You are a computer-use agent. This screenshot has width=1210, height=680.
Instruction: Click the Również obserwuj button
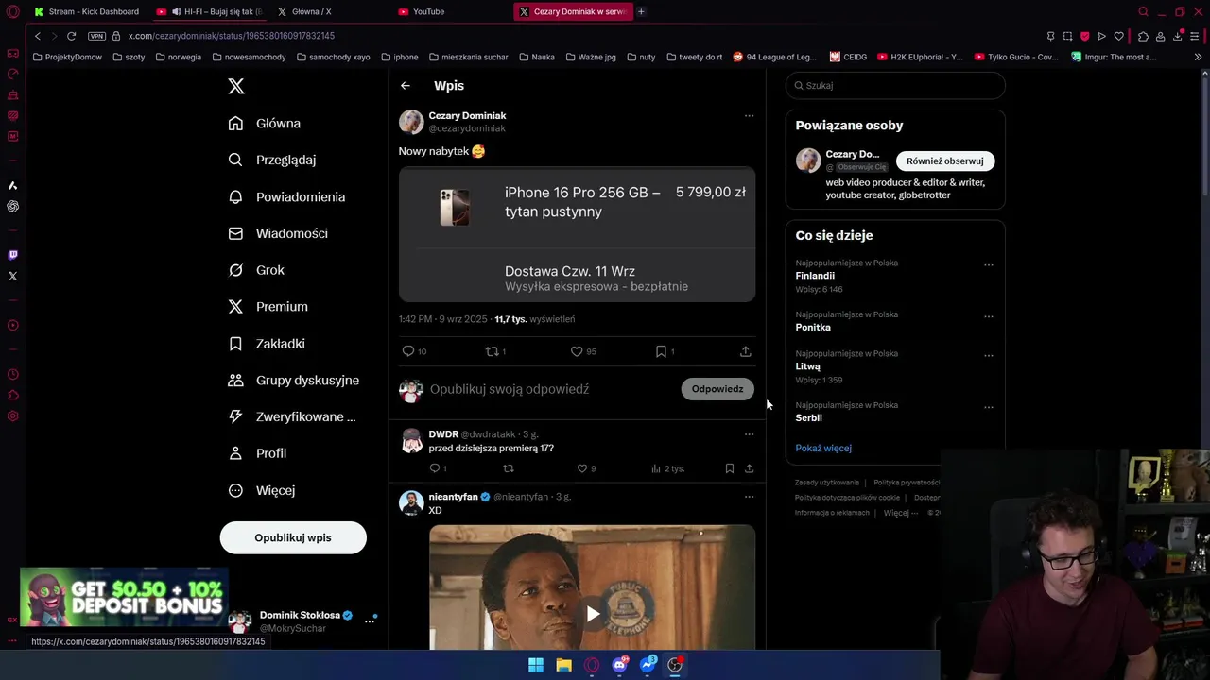point(945,161)
